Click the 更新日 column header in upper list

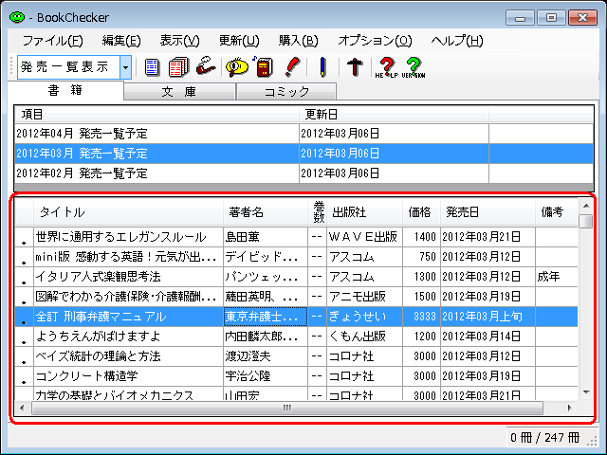click(x=395, y=115)
